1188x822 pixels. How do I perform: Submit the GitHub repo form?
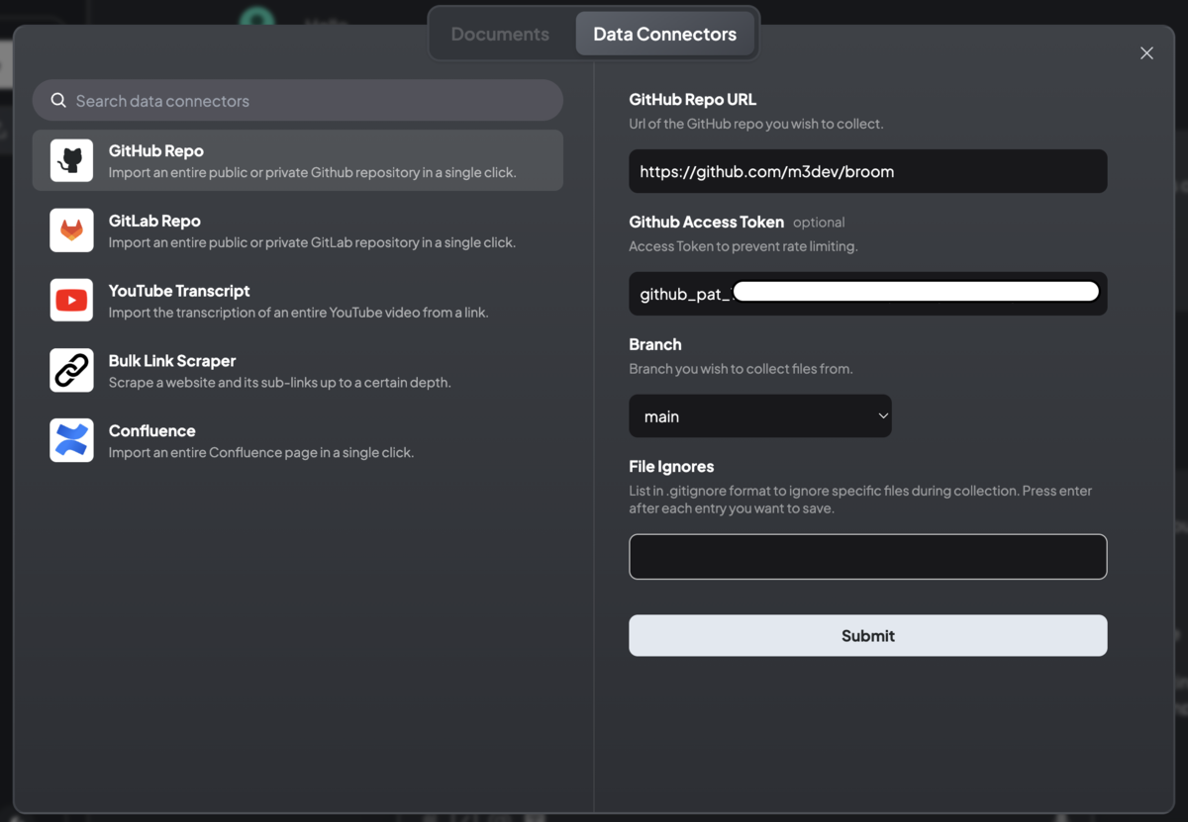(x=868, y=636)
